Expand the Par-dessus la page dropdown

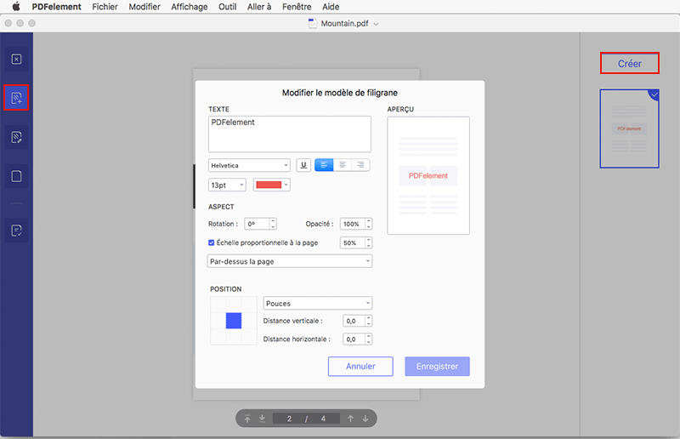pyautogui.click(x=290, y=261)
